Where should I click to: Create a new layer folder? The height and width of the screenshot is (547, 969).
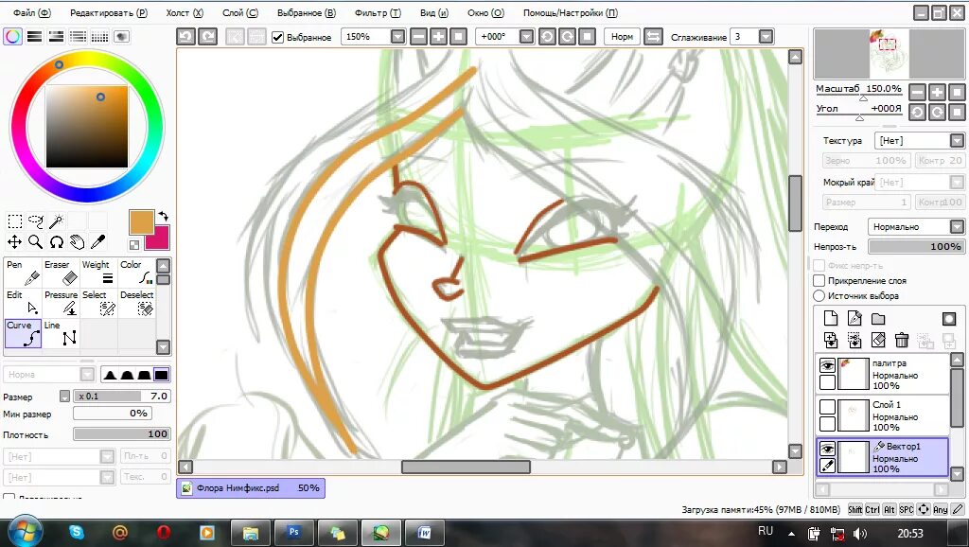(878, 318)
